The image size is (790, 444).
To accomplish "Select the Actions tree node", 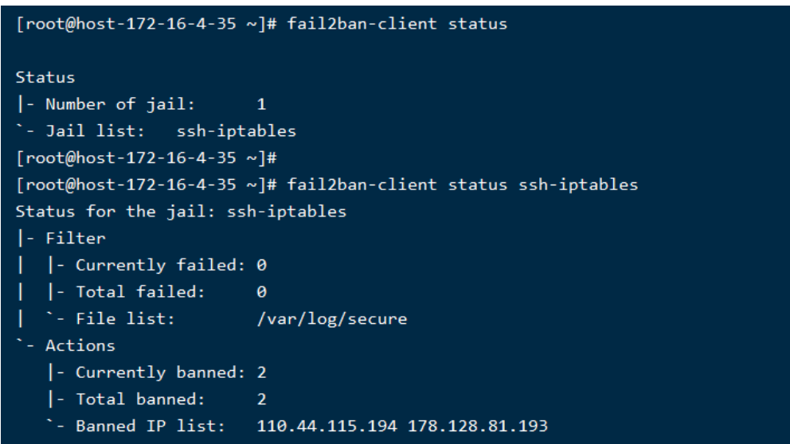I will point(80,346).
